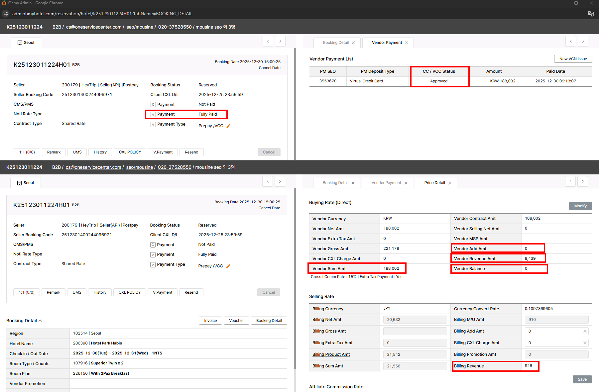Click the Billing Net Amt input field
599x392 pixels.
pyautogui.click(x=415, y=320)
